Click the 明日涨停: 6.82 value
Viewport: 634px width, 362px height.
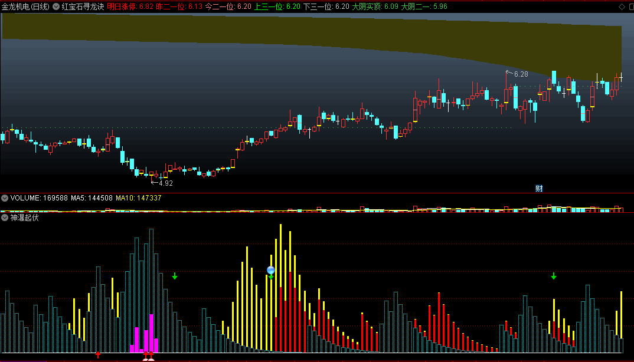(130, 6)
